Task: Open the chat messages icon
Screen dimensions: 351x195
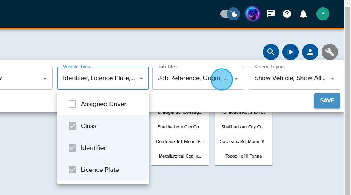Action: (x=271, y=14)
